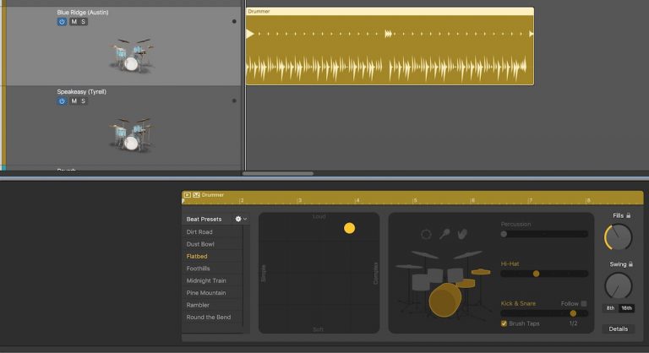Click the editor catch playhead icon

pyautogui.click(x=196, y=194)
